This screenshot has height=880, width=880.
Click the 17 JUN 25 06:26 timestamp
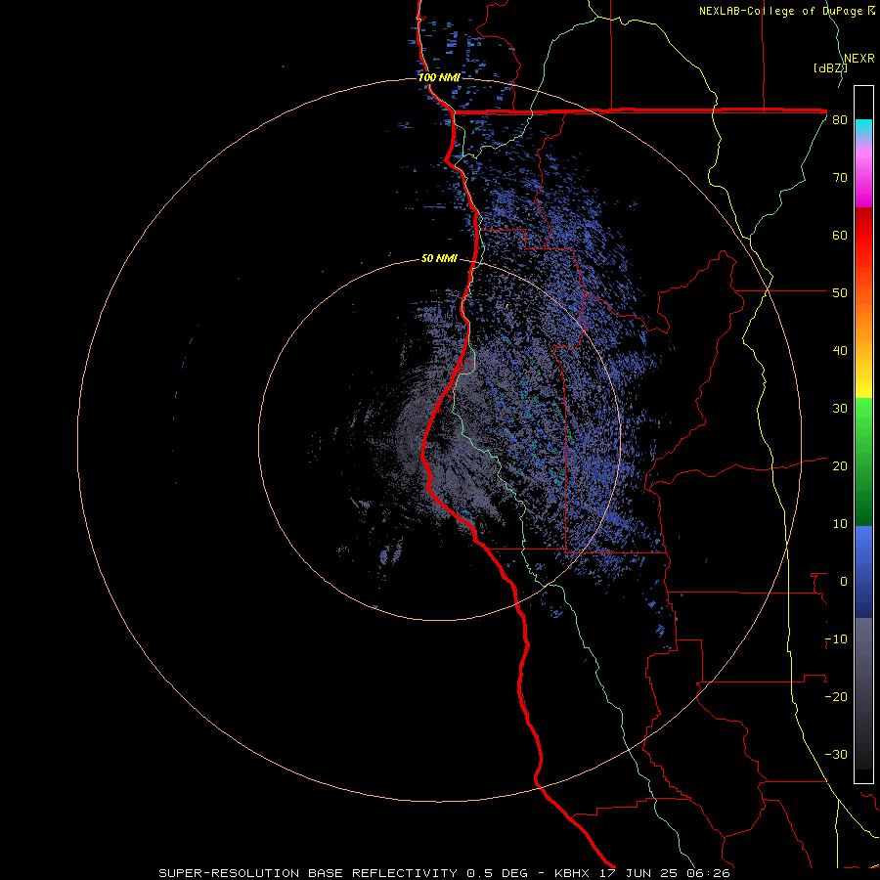tap(665, 873)
